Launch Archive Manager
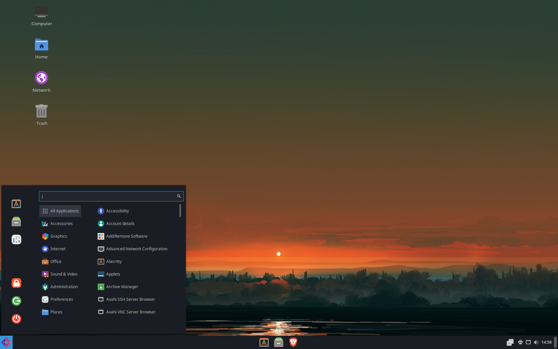The height and width of the screenshot is (349, 558). [137, 287]
